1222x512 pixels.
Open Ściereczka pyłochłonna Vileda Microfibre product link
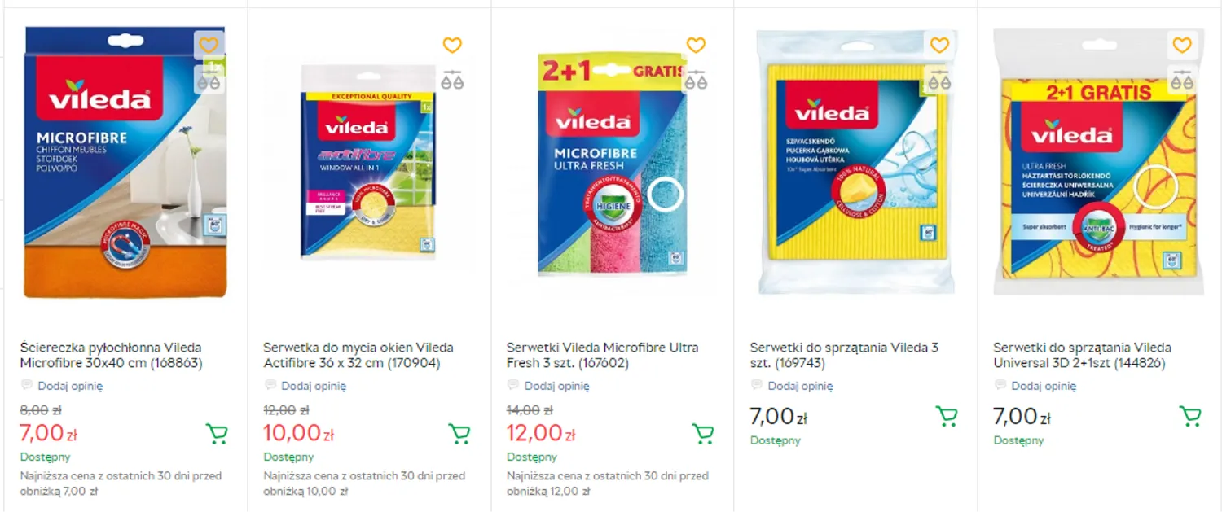pos(111,355)
